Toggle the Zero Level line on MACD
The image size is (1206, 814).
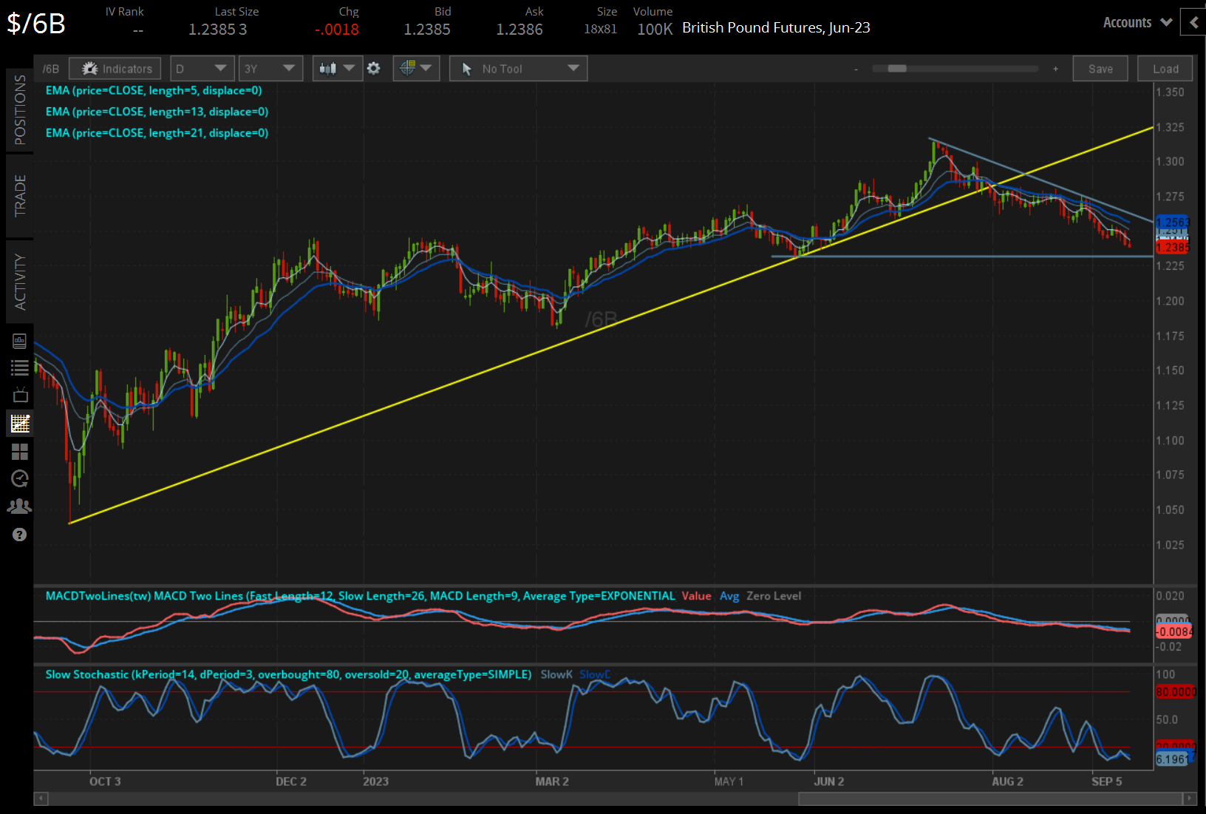tap(774, 596)
